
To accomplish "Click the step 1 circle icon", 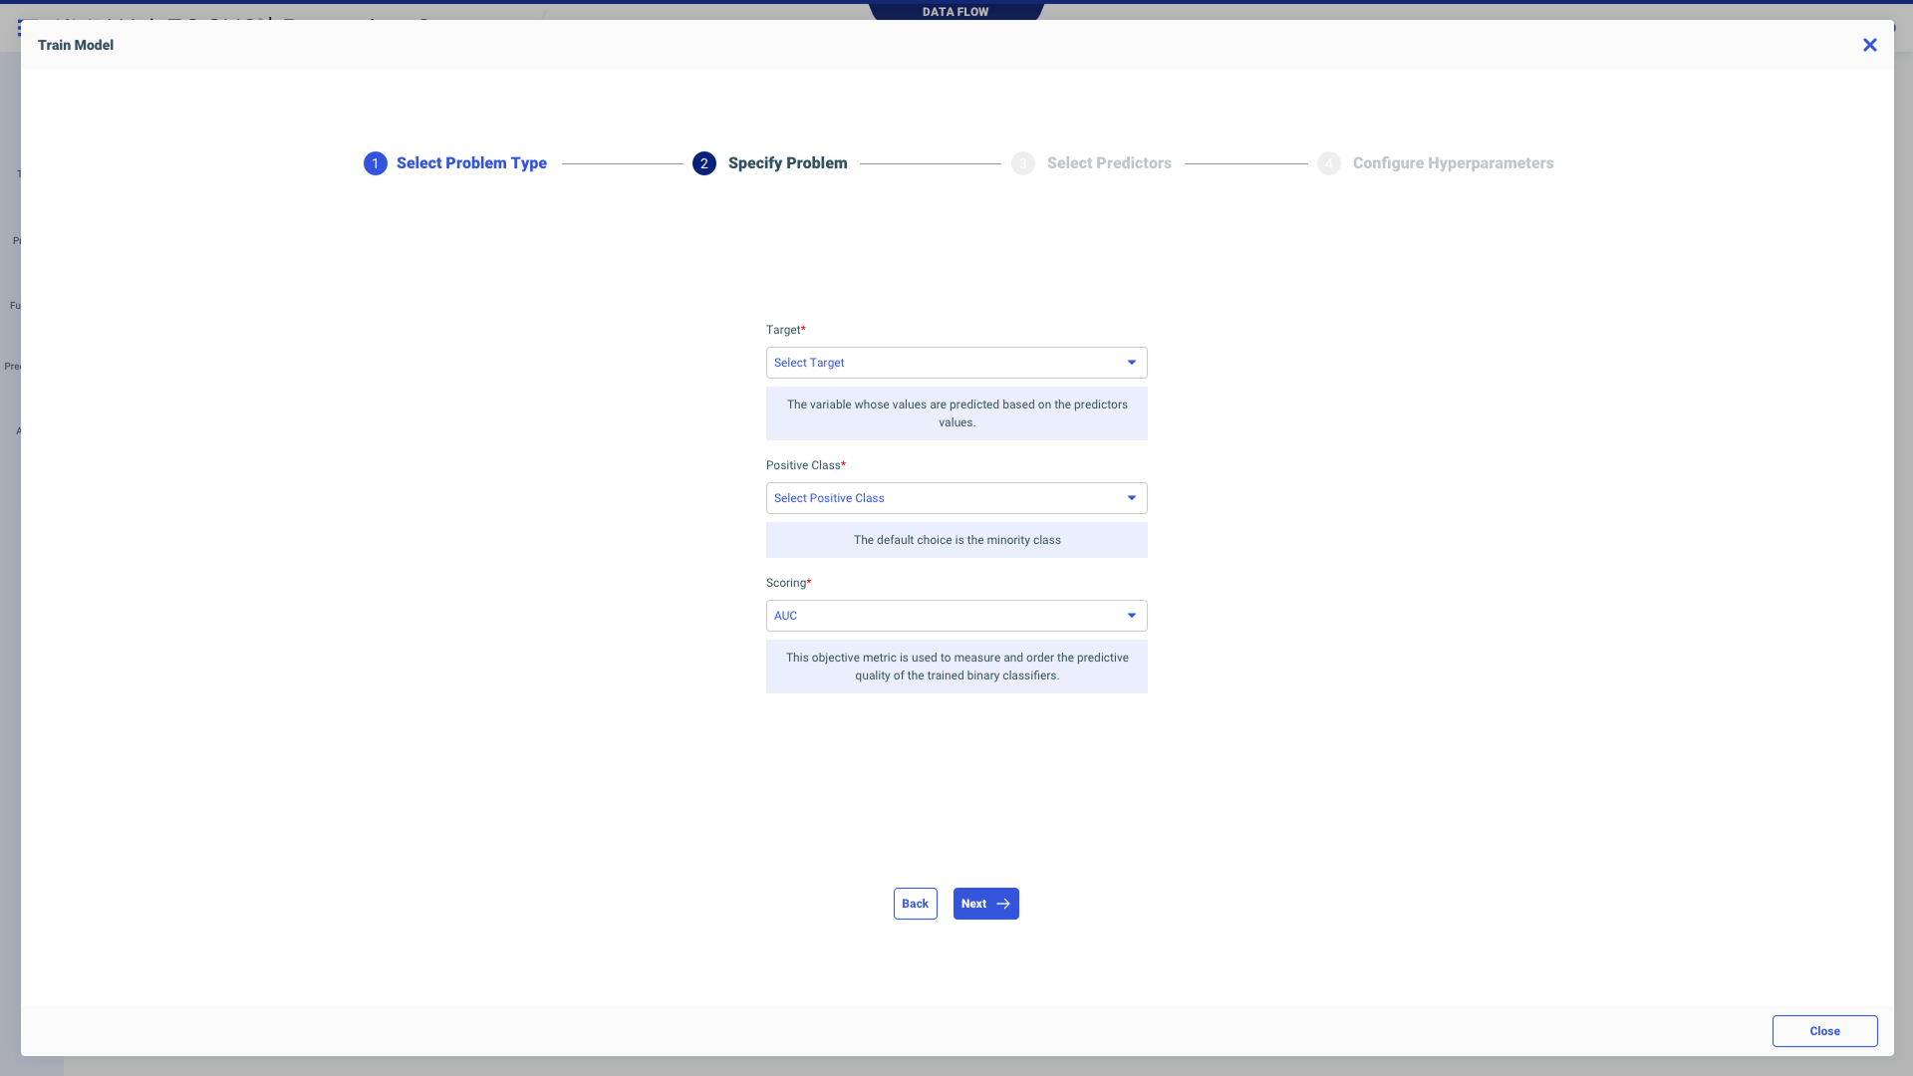I will [375, 163].
